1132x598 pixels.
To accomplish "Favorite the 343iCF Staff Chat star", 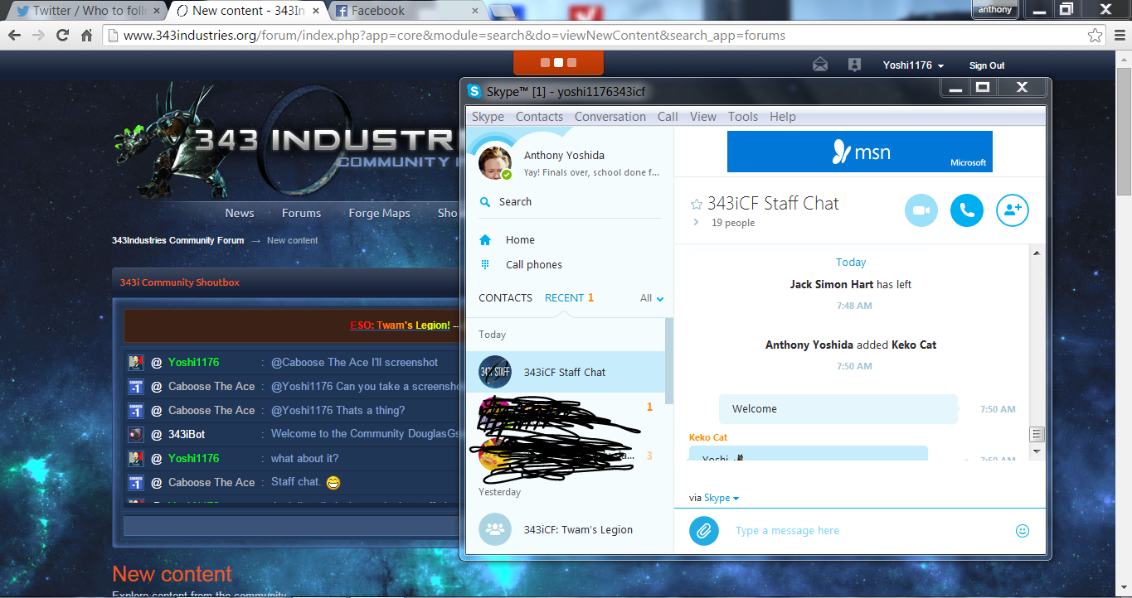I will [697, 204].
